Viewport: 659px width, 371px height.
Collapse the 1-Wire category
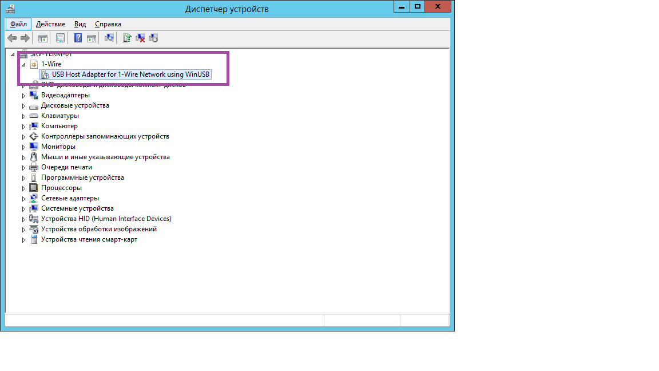point(23,65)
